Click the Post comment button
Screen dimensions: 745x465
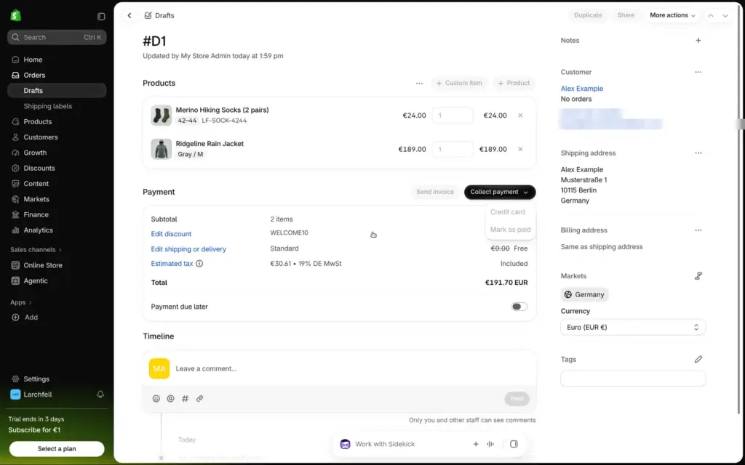pyautogui.click(x=517, y=399)
